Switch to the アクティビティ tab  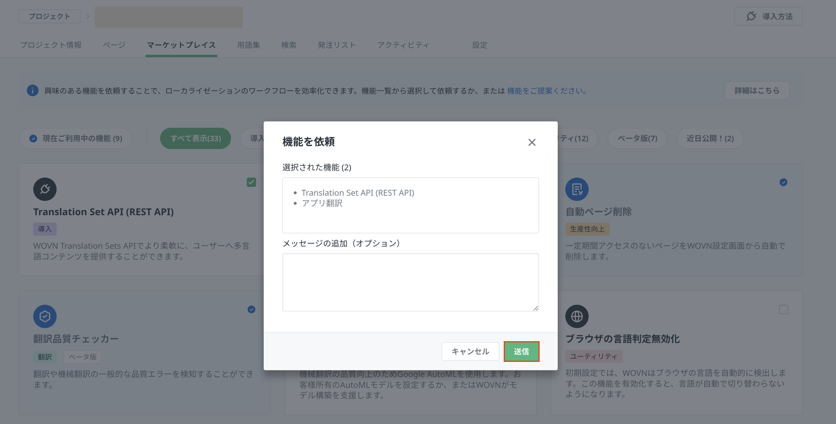tap(403, 45)
